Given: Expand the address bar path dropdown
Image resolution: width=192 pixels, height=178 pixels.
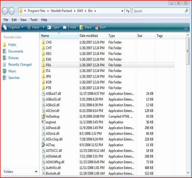Looking at the screenshot, I should pyautogui.click(x=122, y=11).
